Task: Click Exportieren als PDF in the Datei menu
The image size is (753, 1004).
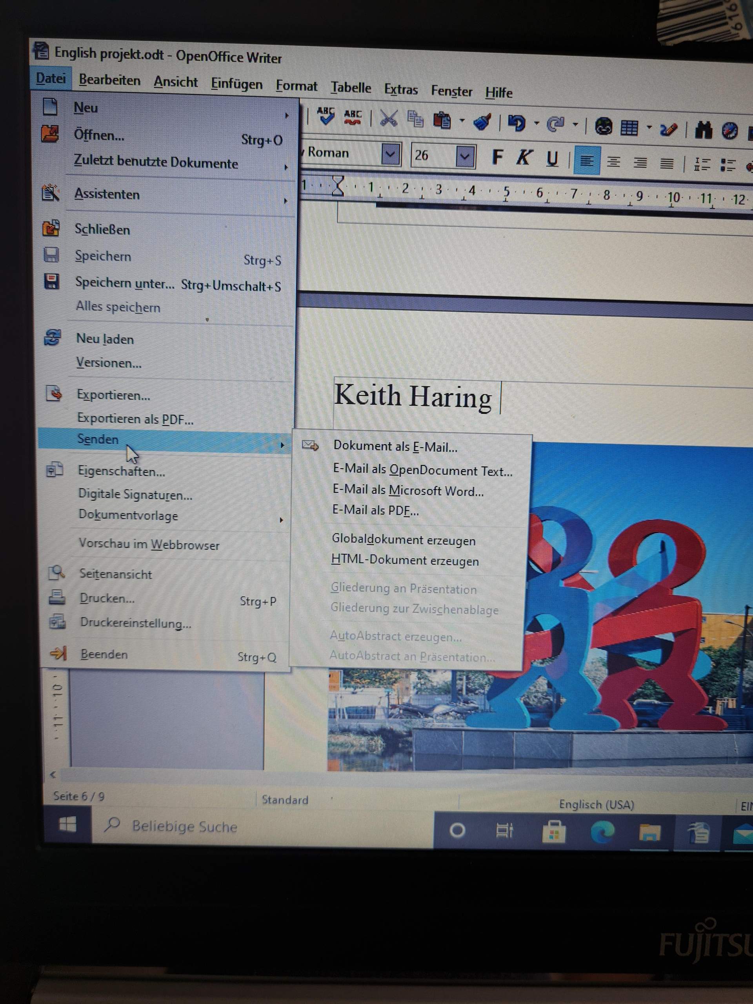Action: pyautogui.click(x=135, y=419)
